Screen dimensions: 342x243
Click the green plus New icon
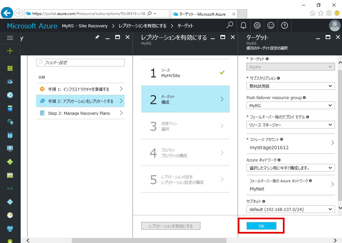[10, 51]
